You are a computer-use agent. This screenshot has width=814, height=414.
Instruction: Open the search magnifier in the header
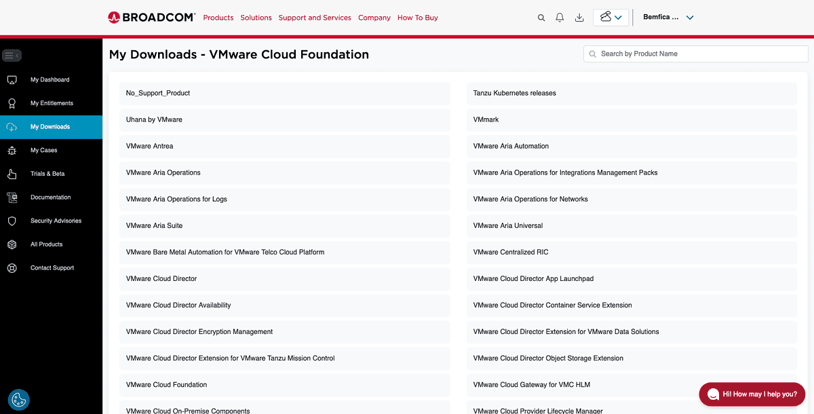pyautogui.click(x=541, y=17)
